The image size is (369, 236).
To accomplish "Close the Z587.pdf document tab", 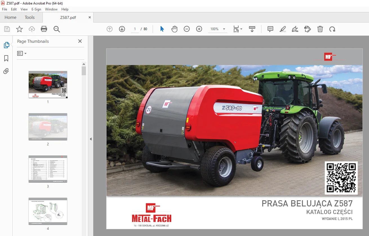I will click(x=90, y=17).
